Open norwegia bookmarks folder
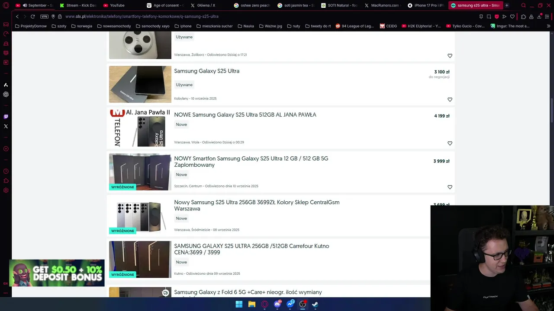The width and height of the screenshot is (554, 311). (x=82, y=26)
